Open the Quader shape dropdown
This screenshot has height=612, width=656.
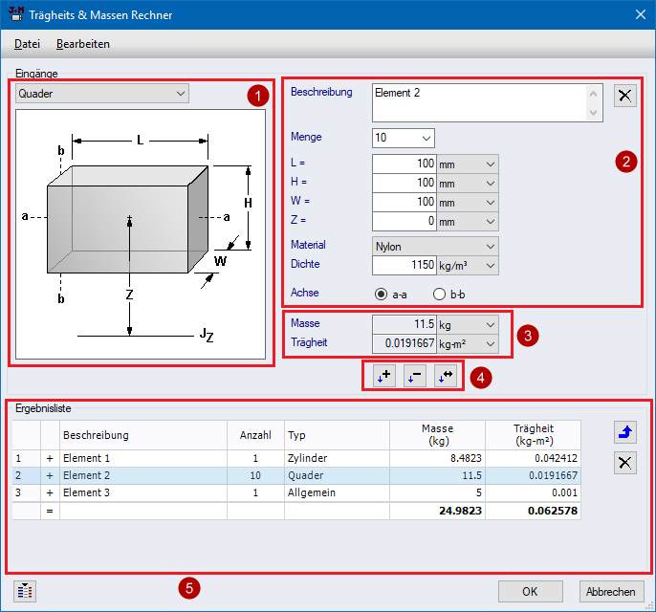tap(102, 94)
